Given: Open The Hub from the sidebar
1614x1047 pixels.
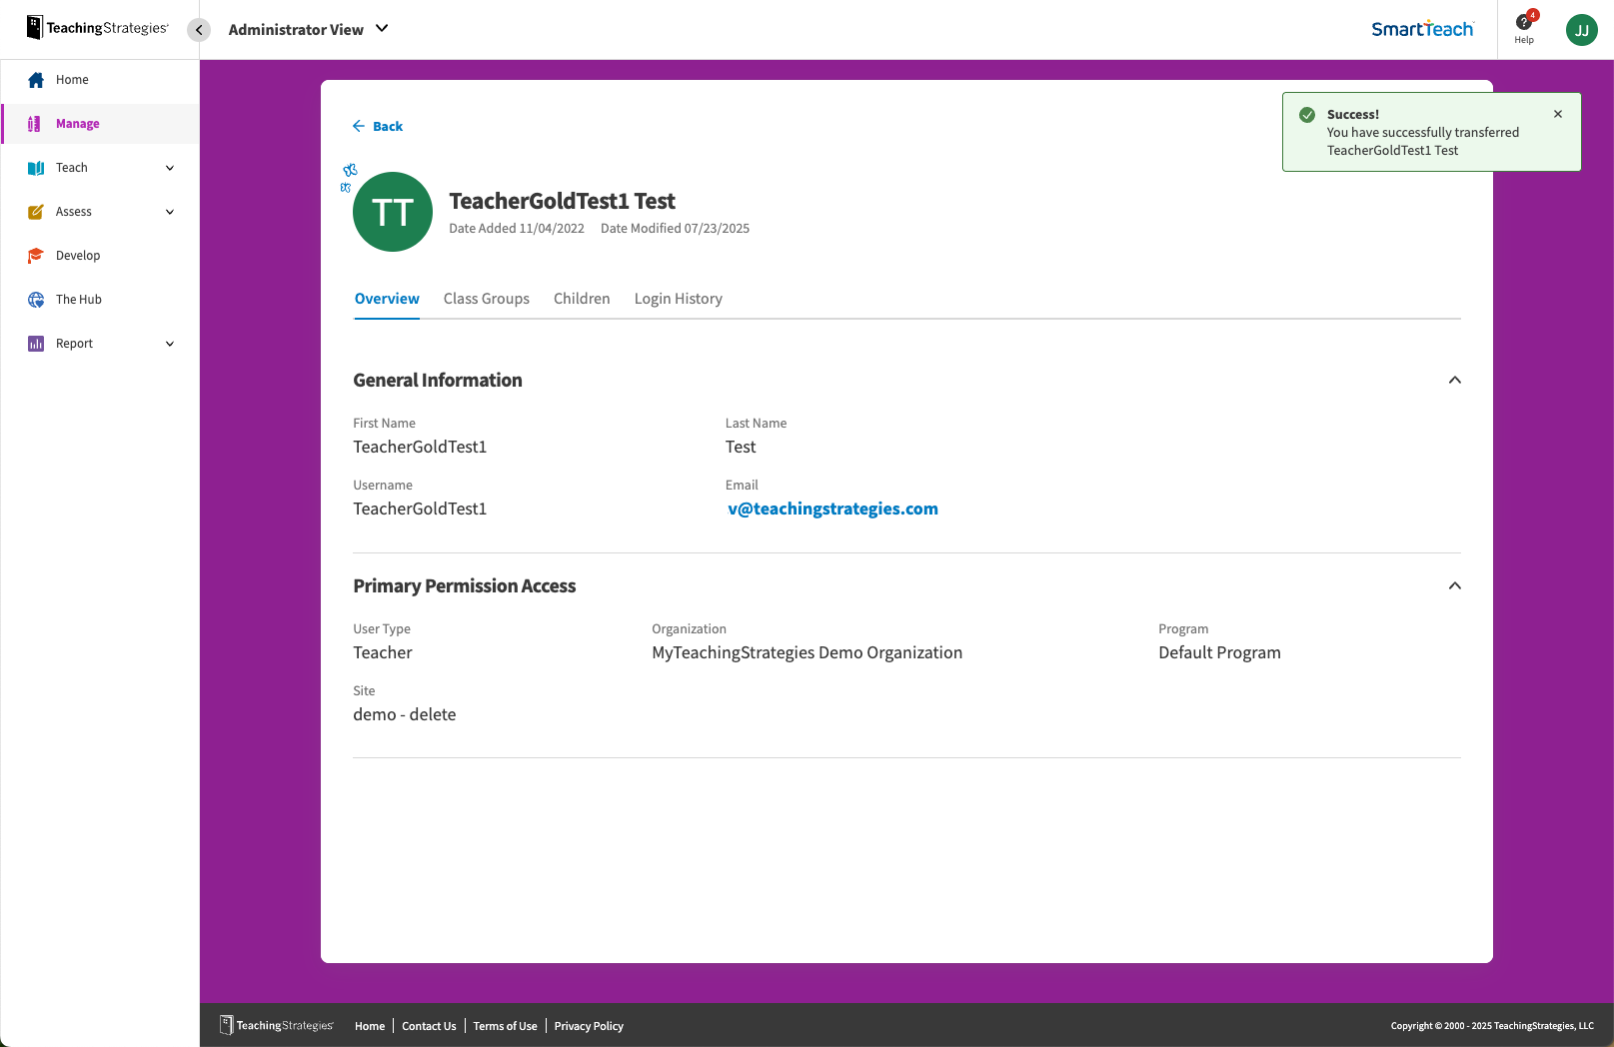Looking at the screenshot, I should [x=79, y=299].
